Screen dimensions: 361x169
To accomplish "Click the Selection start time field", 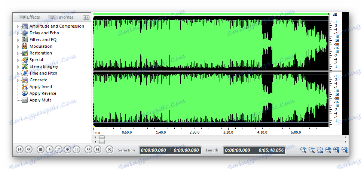I will (153, 150).
